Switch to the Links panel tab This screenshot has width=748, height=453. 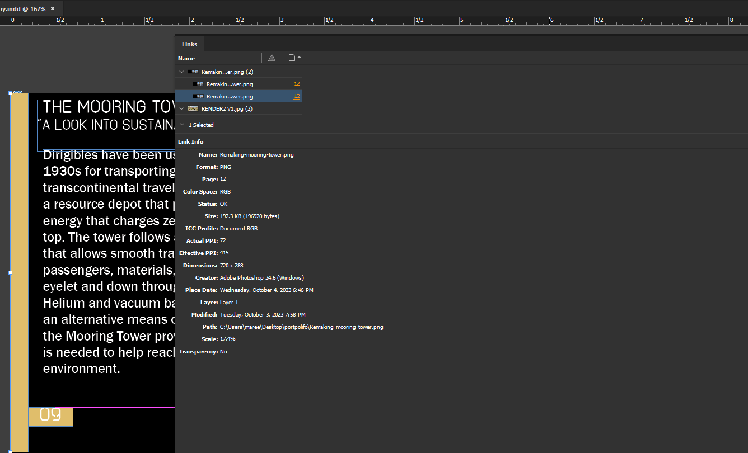click(x=189, y=44)
